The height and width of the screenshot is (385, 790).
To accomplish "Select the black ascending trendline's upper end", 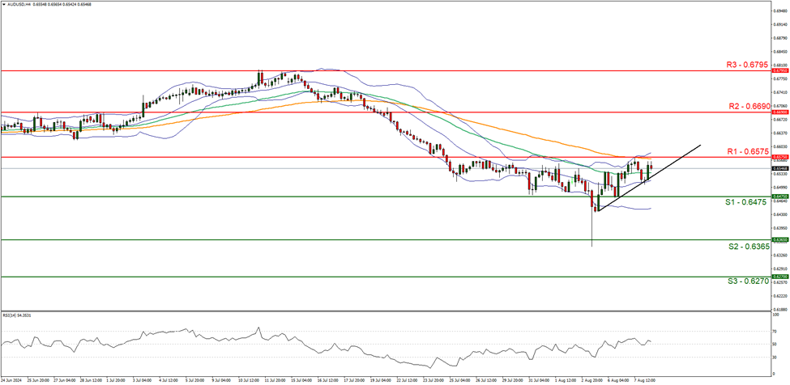I will [700, 146].
